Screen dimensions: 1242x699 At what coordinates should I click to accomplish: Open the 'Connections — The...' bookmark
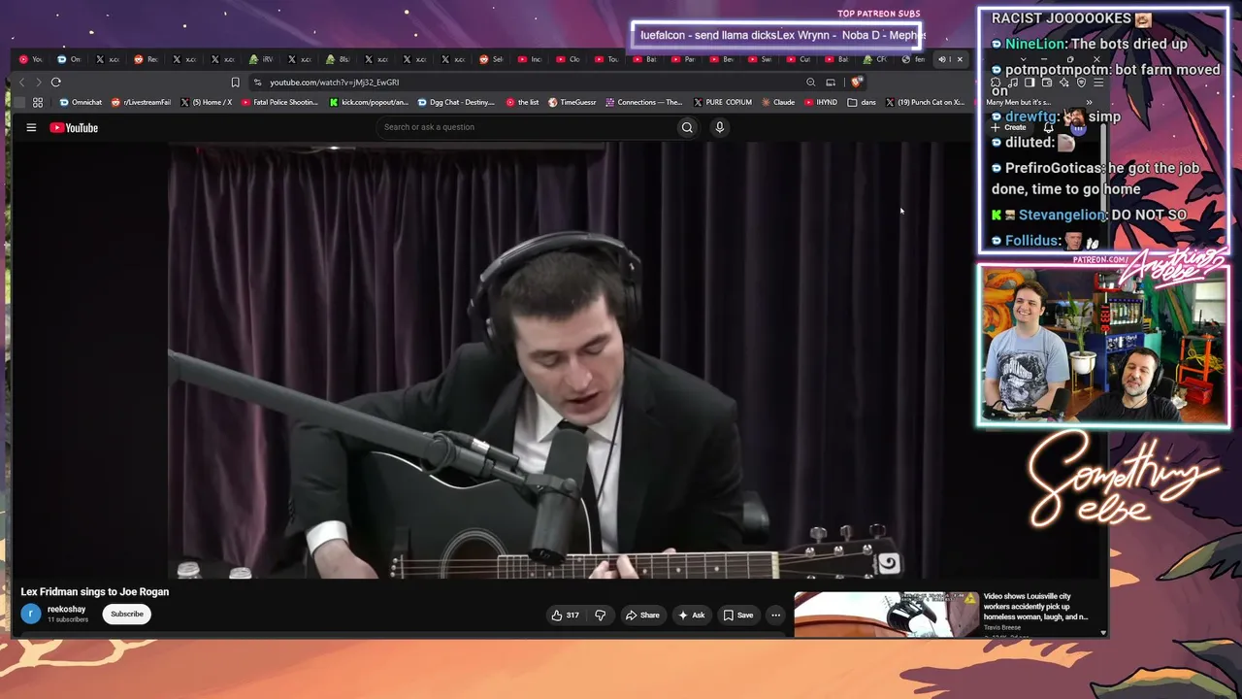point(643,102)
